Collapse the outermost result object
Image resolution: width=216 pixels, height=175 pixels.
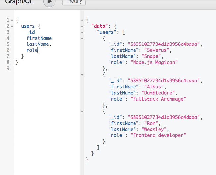82,20
